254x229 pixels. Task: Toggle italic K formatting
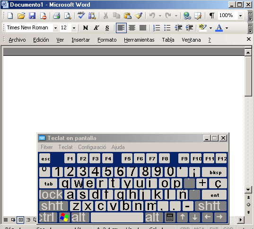click(x=96, y=28)
